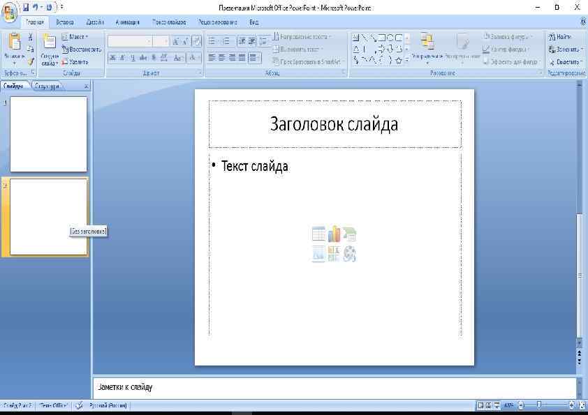Open the Рецензирование ribbon tab
The height and width of the screenshot is (415, 588).
pos(217,22)
